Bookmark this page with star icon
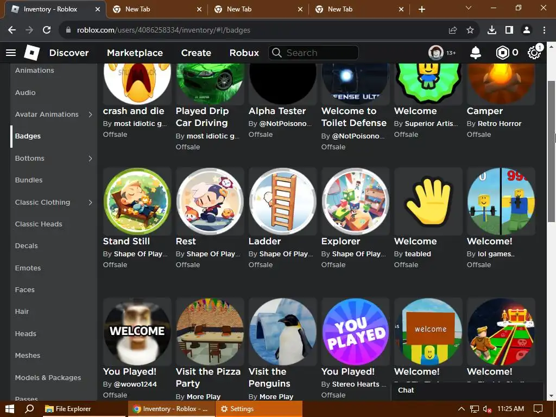Viewport: 556px width, 417px height. tap(470, 30)
